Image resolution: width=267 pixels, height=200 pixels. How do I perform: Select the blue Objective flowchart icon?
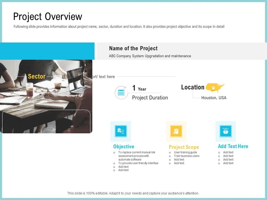click(x=121, y=131)
